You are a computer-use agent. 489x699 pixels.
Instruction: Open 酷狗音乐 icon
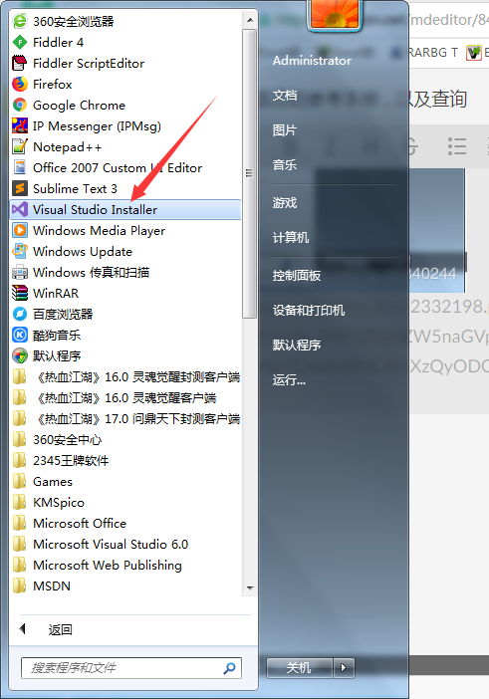point(20,335)
